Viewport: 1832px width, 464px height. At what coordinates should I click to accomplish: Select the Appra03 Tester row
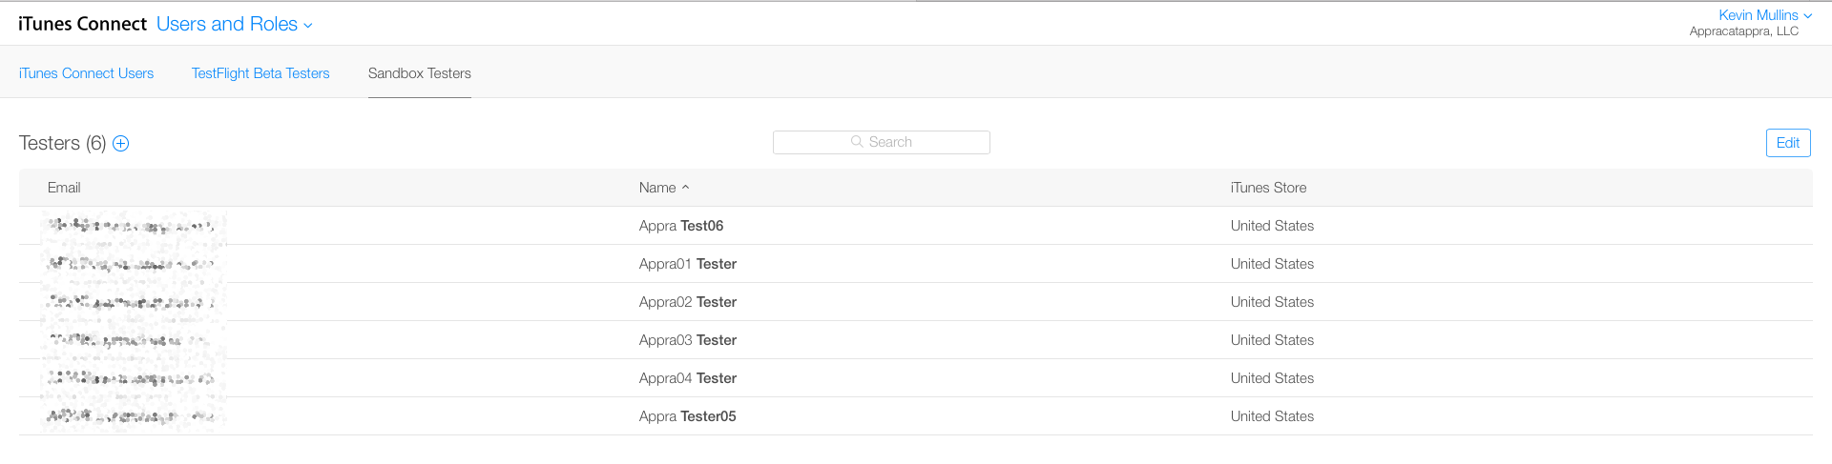[x=688, y=340]
